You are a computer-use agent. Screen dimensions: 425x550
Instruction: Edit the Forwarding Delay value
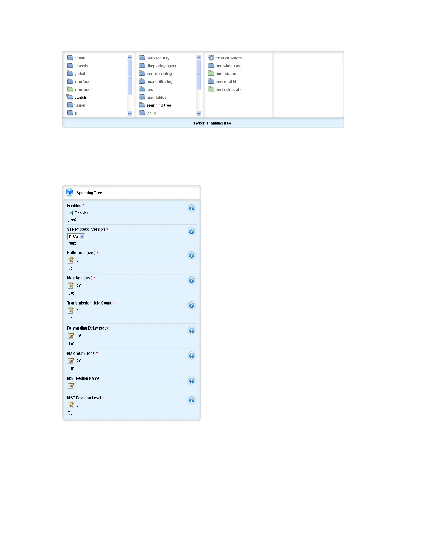(x=71, y=336)
